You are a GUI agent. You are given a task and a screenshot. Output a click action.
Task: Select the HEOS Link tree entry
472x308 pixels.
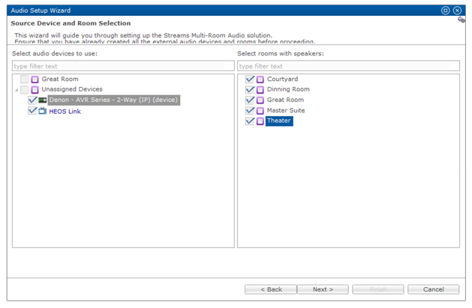[65, 111]
